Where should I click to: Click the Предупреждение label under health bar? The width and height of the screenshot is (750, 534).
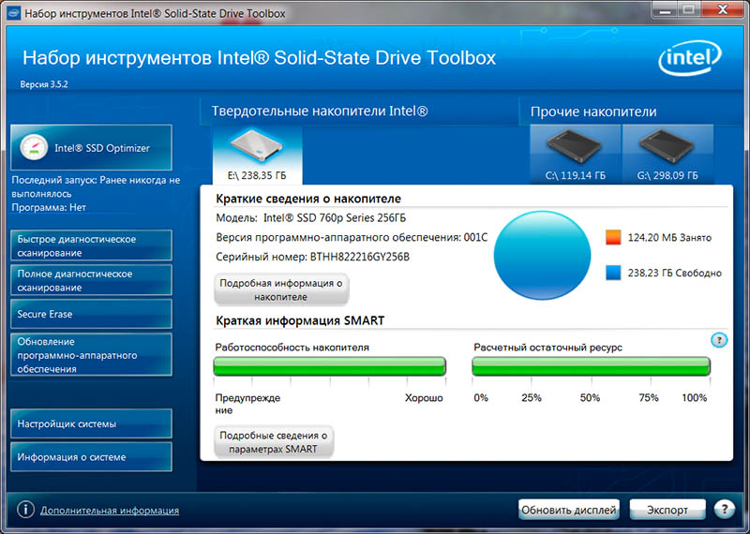click(x=247, y=404)
